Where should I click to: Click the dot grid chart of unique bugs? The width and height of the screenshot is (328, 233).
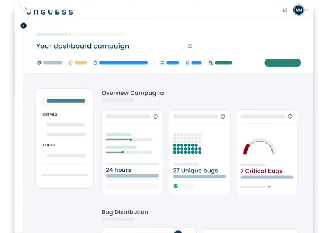(x=187, y=144)
